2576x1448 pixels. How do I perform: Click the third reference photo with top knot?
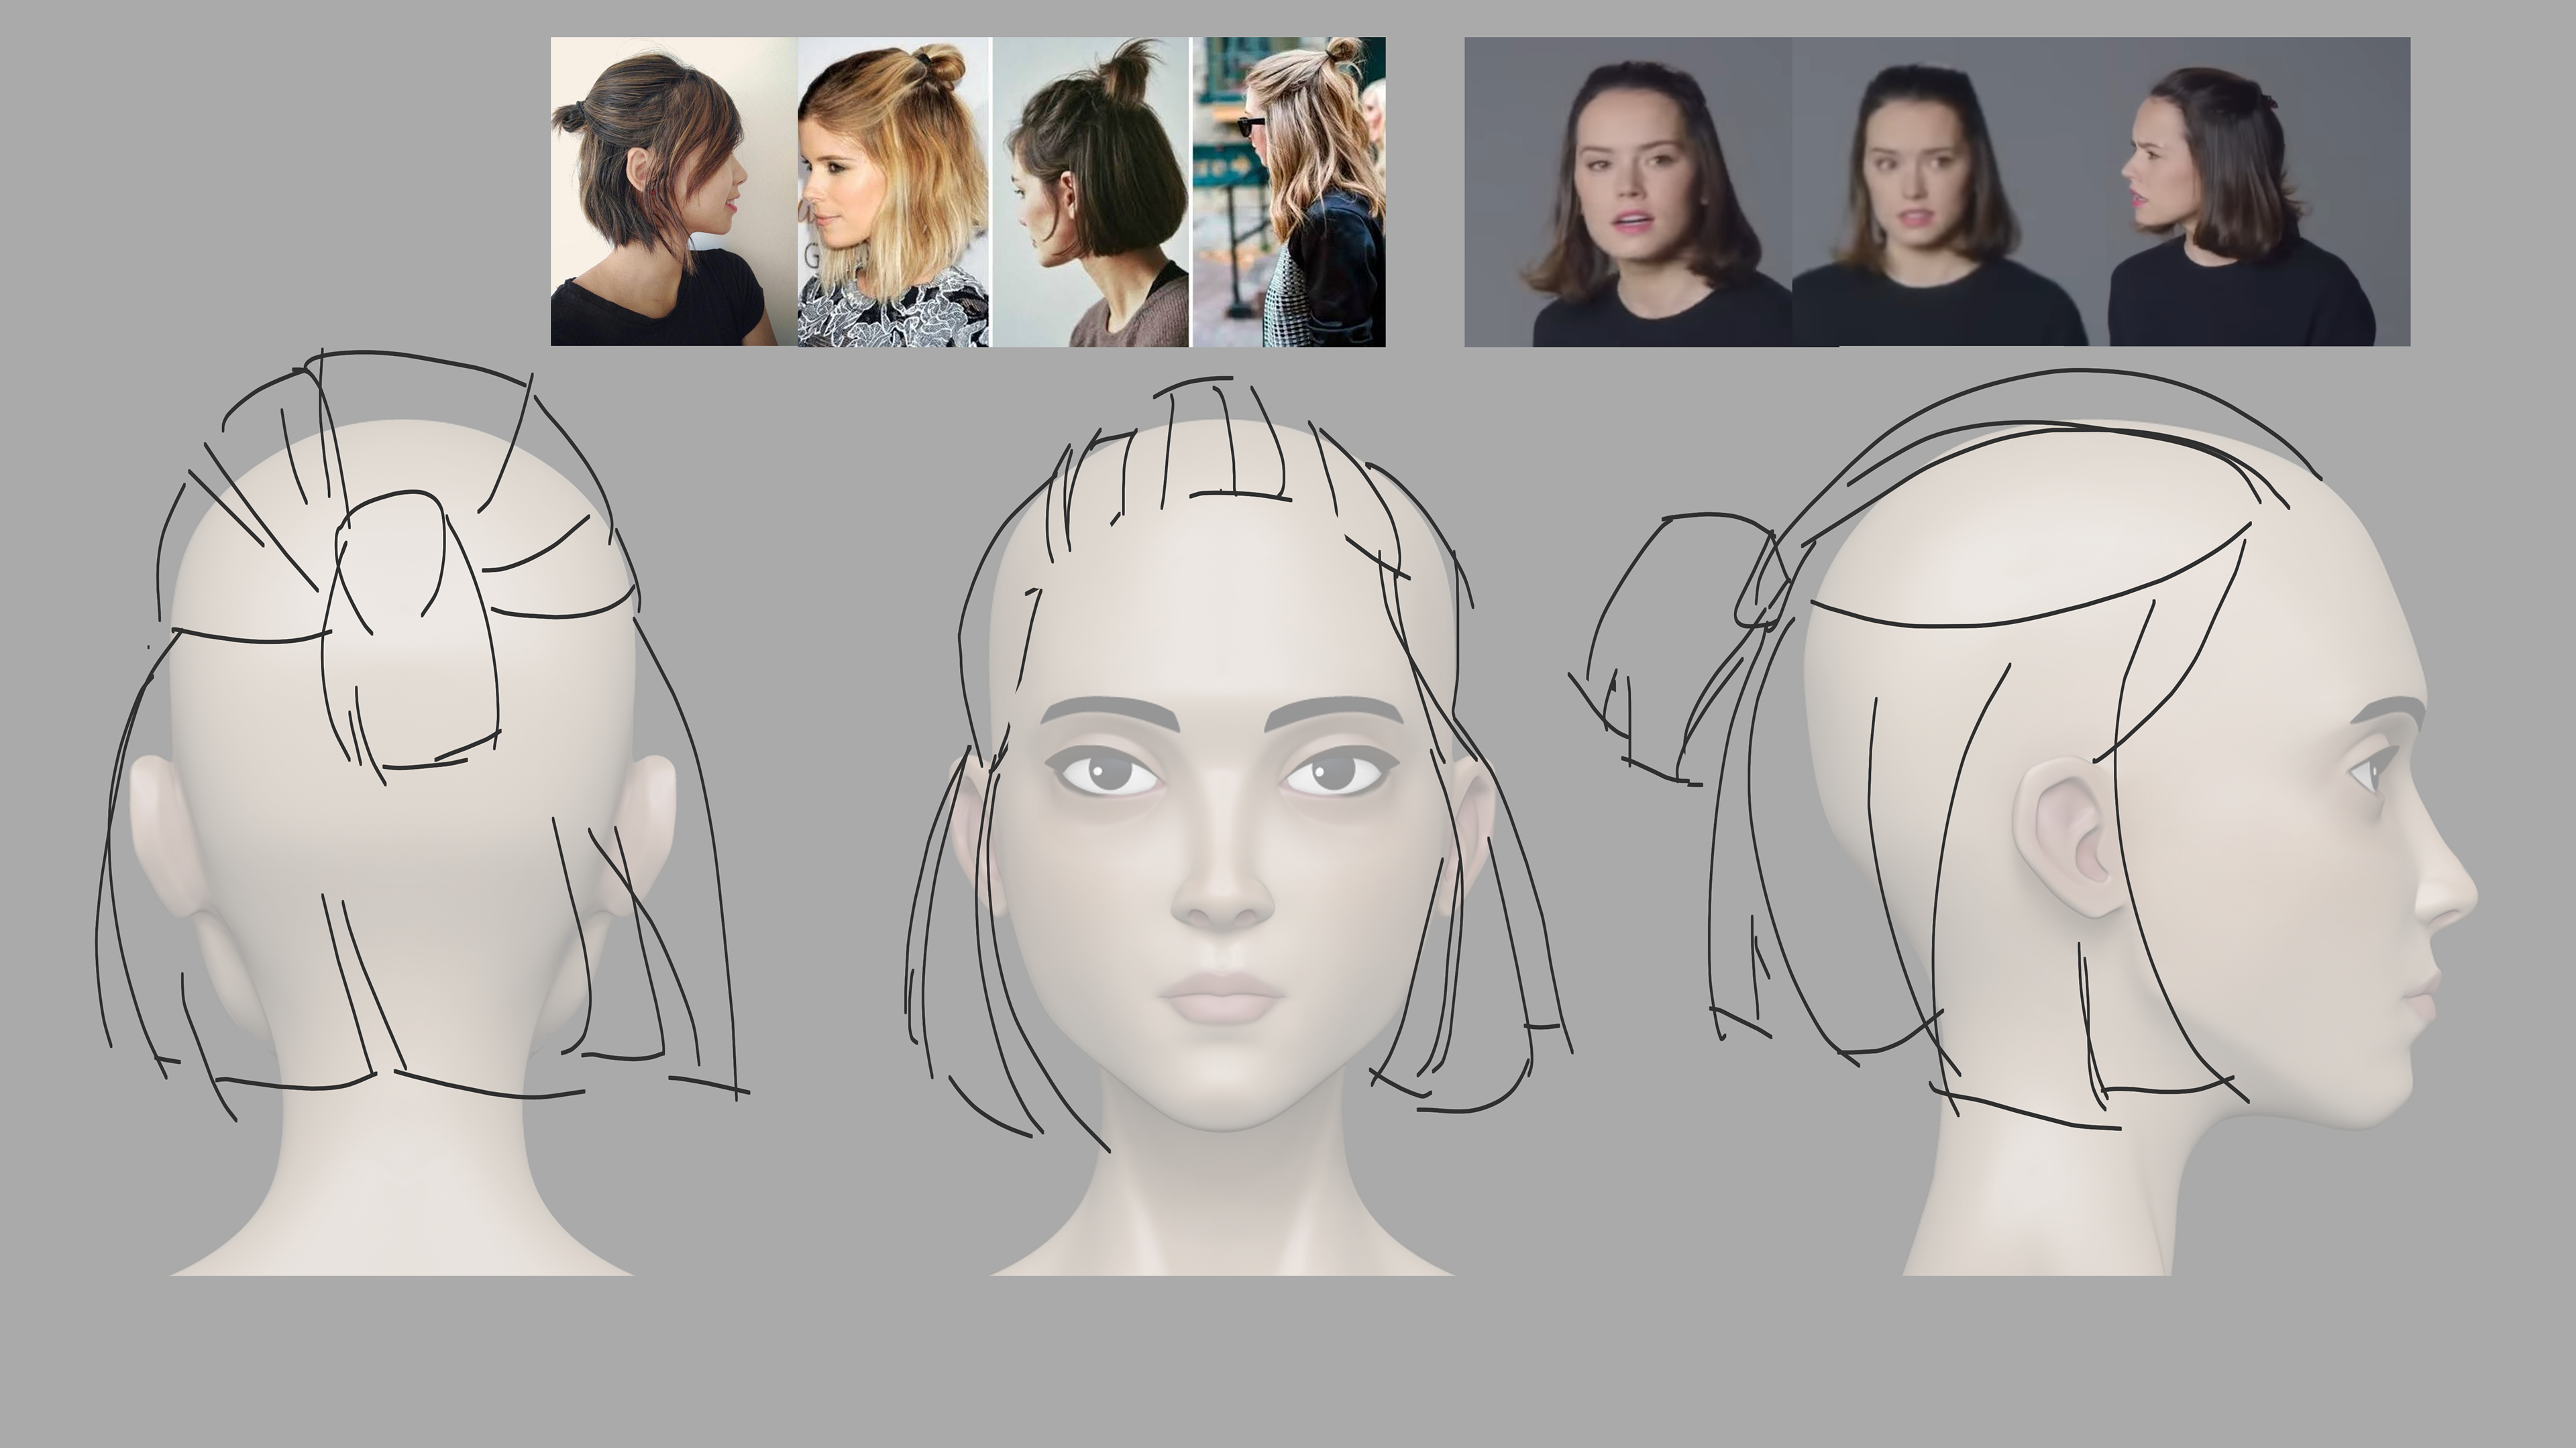point(1090,192)
